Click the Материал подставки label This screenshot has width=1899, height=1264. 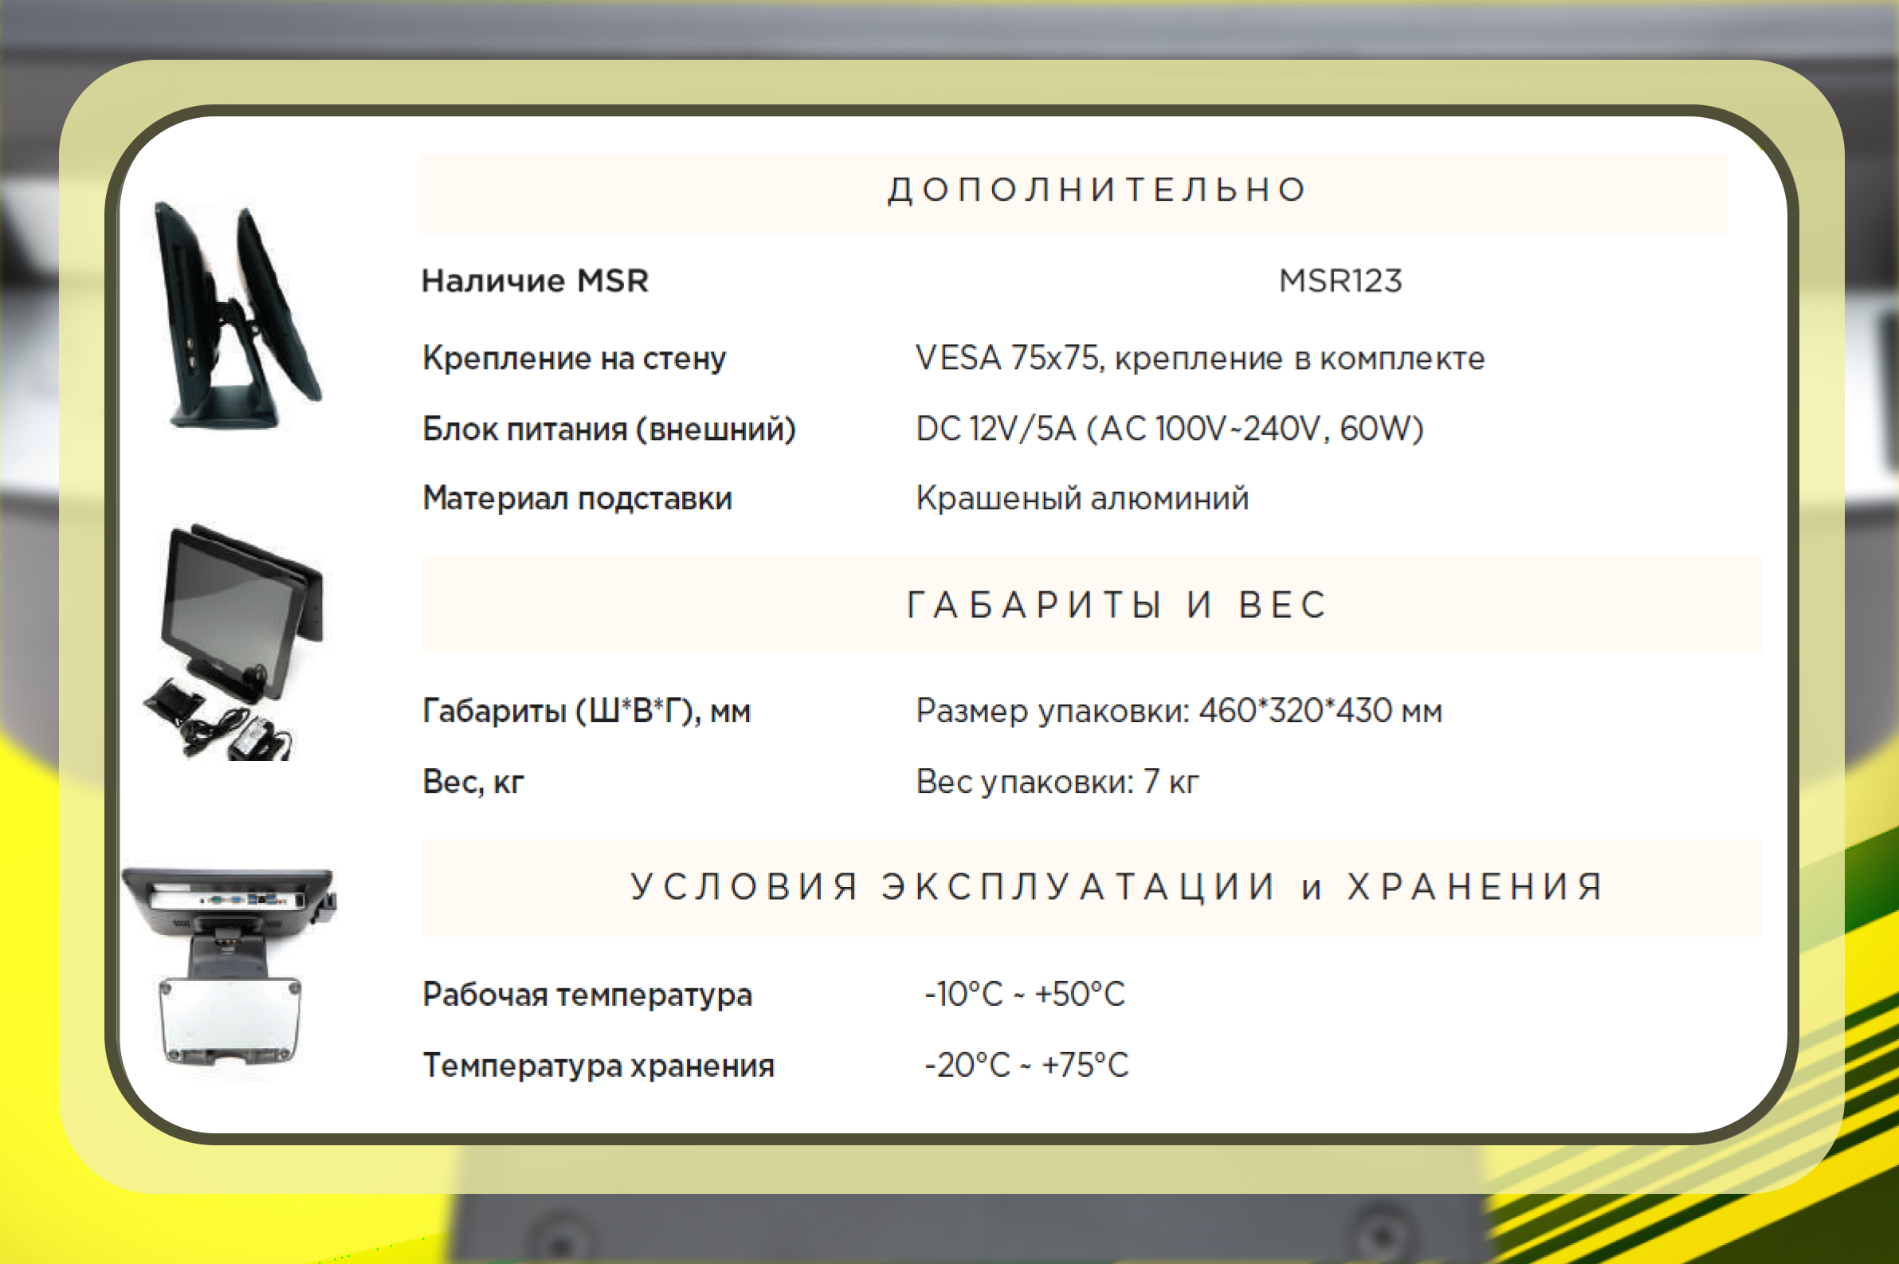point(577,499)
